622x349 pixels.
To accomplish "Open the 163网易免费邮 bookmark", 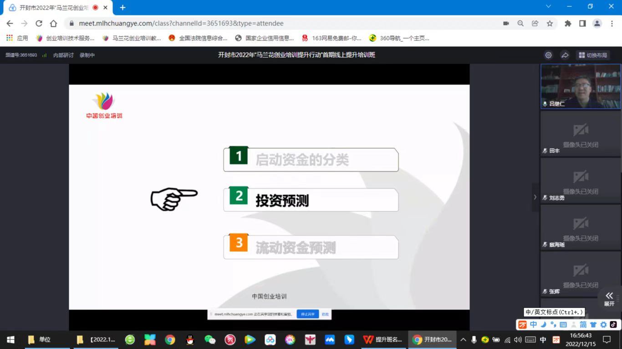I will [x=331, y=38].
